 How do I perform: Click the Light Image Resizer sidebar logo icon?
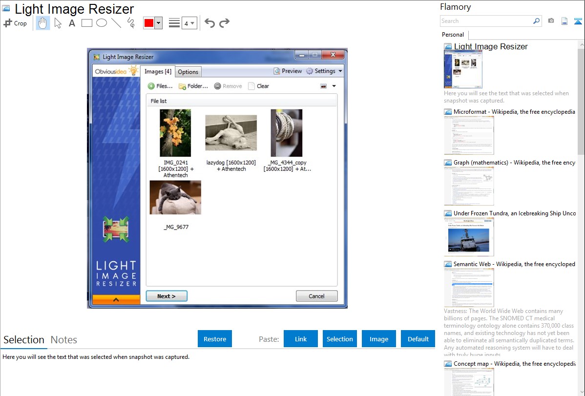pyautogui.click(x=116, y=229)
